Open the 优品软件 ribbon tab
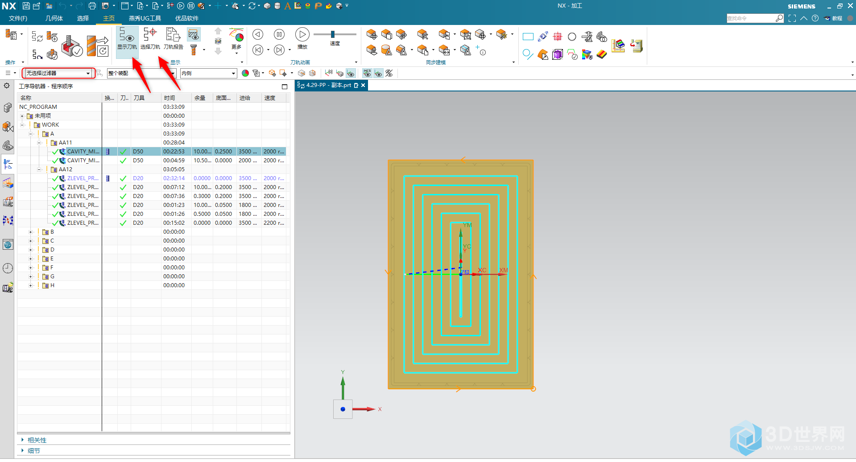This screenshot has width=856, height=462. (187, 18)
